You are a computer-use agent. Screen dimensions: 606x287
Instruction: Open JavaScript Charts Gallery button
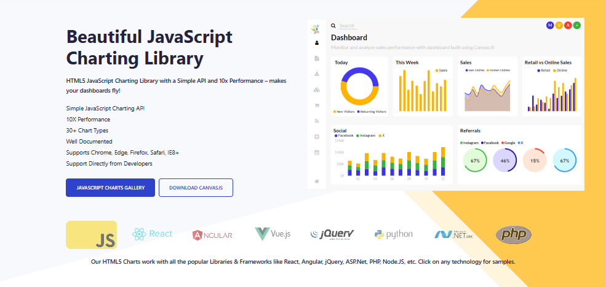pos(110,188)
